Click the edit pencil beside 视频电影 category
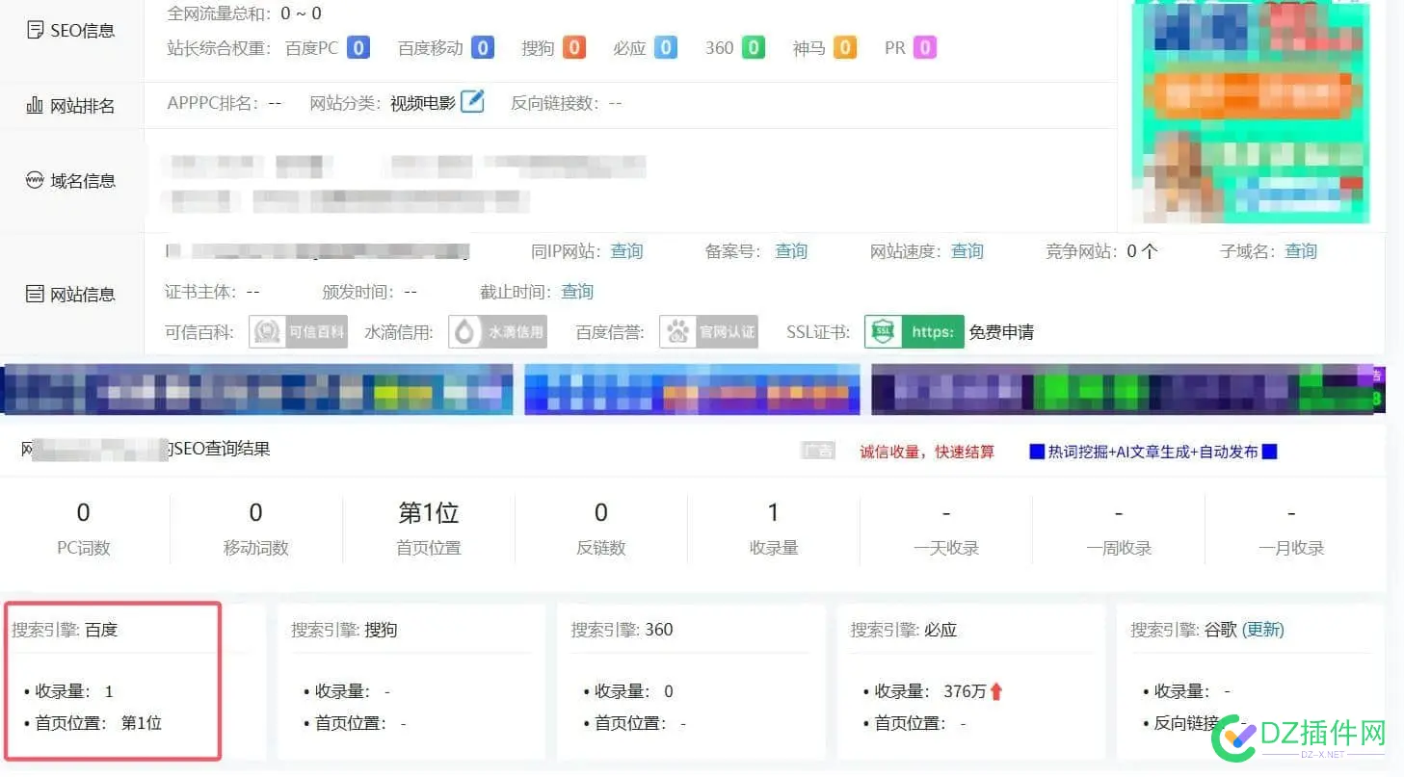The height and width of the screenshot is (777, 1404). (472, 100)
